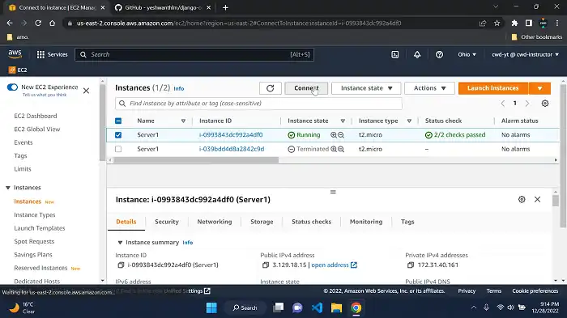Open the CloudShell icon in header

395,54
